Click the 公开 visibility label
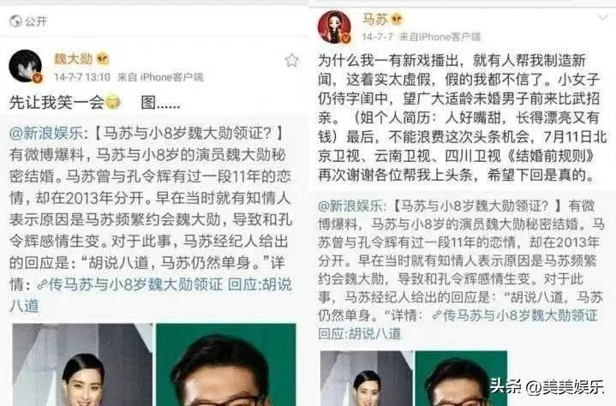616x406 pixels. tap(36, 21)
